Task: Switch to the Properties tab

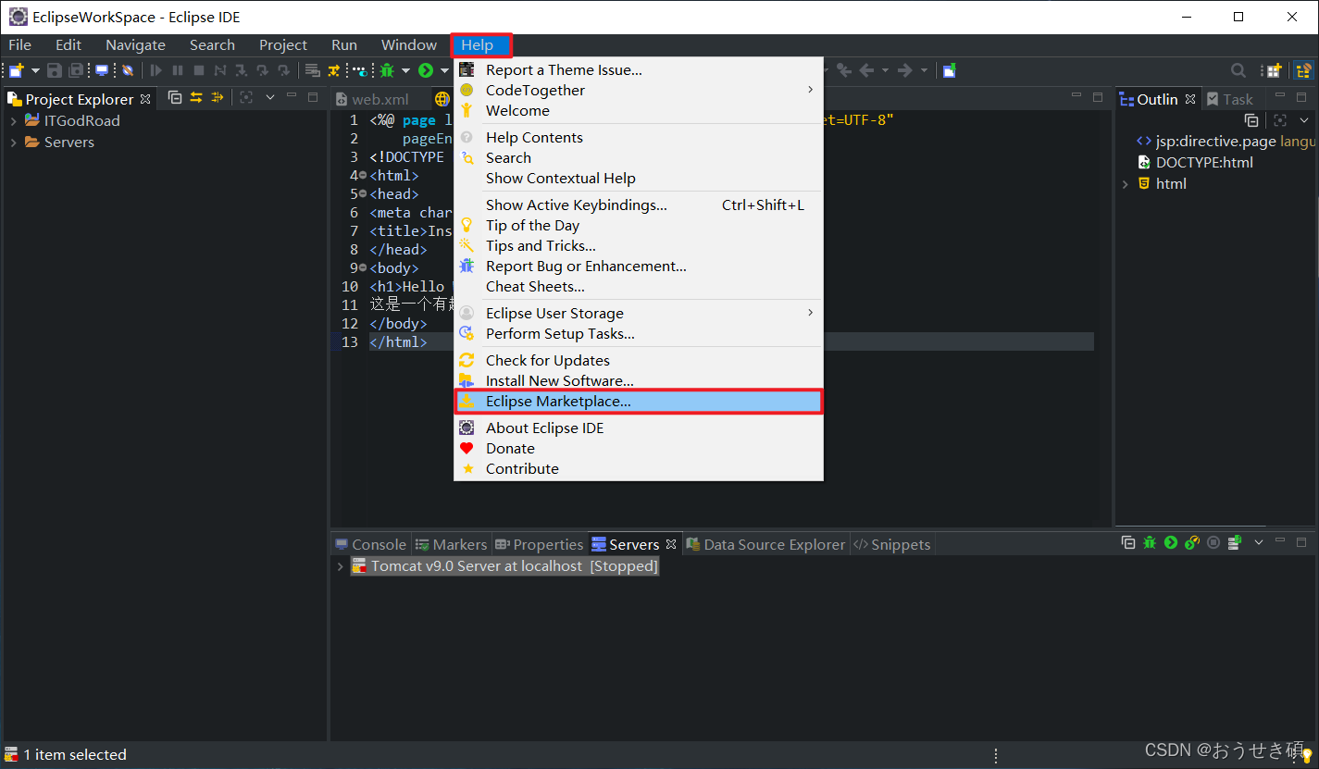Action: tap(540, 545)
